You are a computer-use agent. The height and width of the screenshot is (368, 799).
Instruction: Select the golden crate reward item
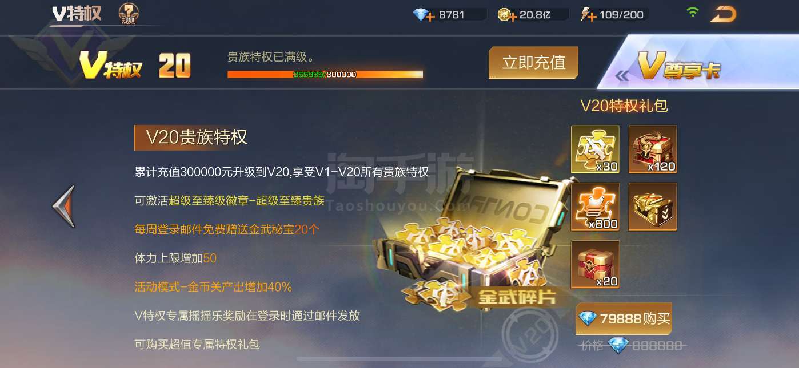653,207
